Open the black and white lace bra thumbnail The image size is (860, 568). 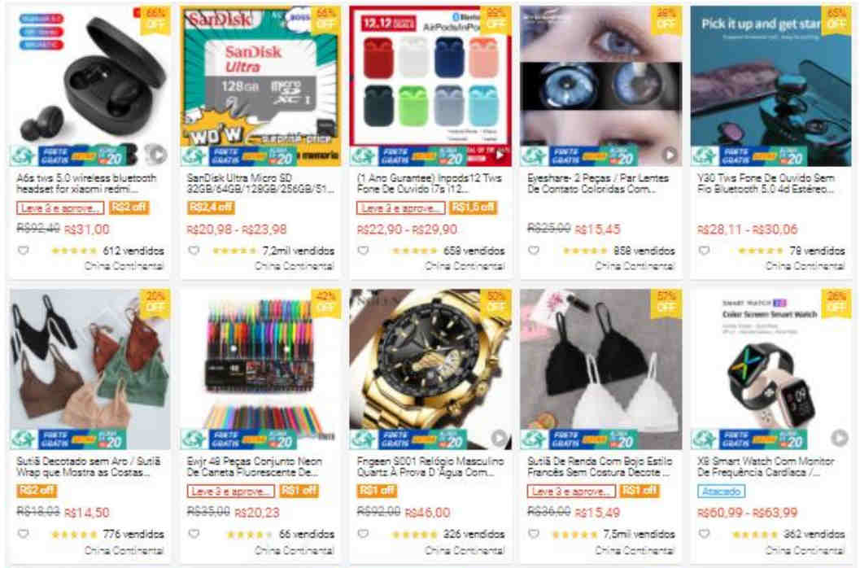pos(601,369)
